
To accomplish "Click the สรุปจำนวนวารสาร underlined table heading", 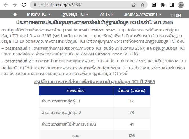I will pos(94,81).
